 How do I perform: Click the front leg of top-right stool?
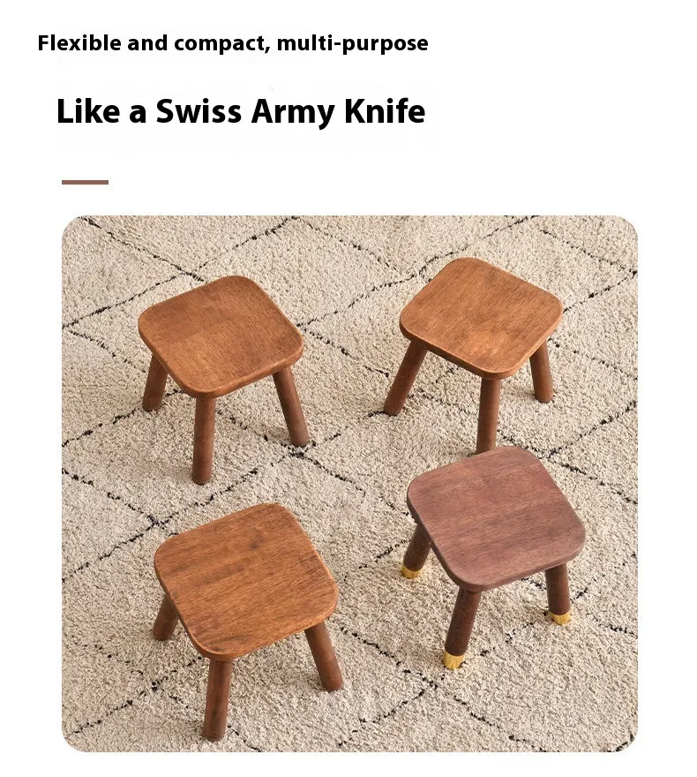[x=489, y=415]
